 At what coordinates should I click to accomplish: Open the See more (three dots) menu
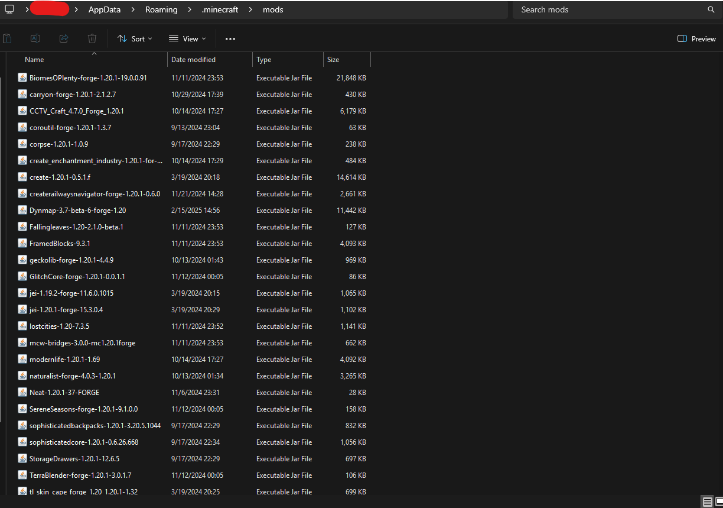(x=230, y=39)
